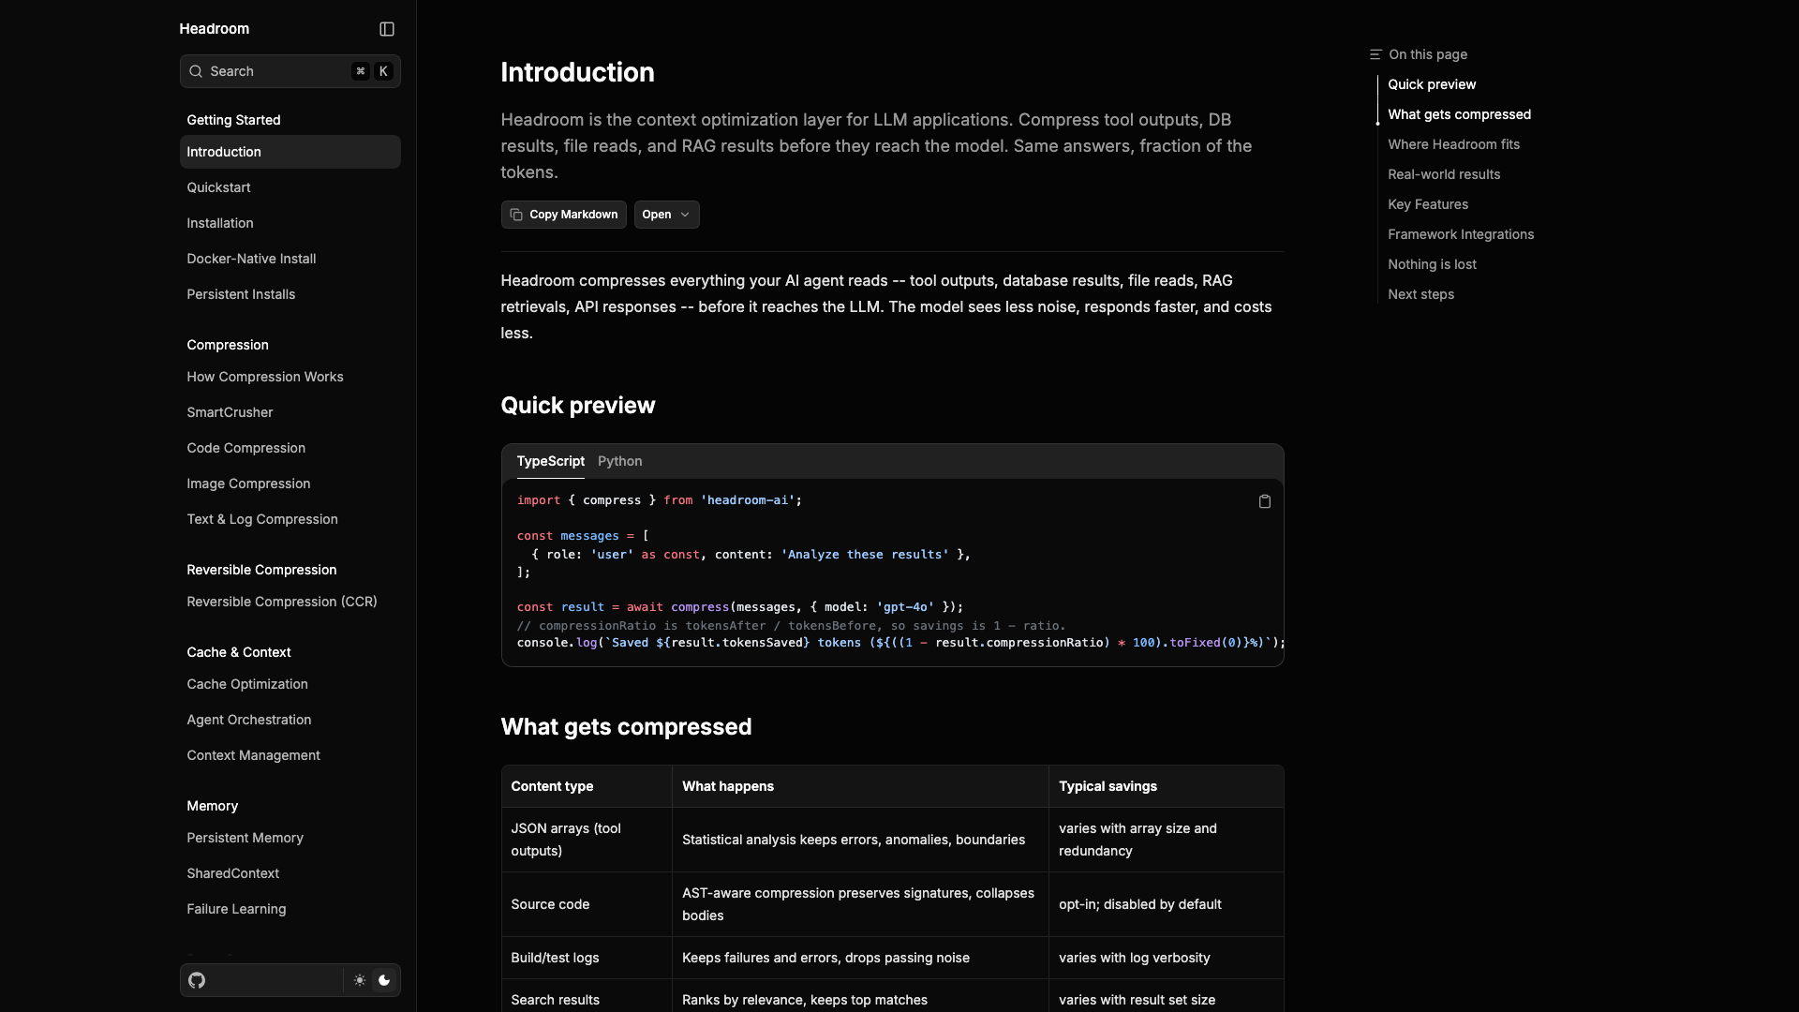Jump to Next steps section
The height and width of the screenshot is (1012, 1799).
click(x=1420, y=294)
